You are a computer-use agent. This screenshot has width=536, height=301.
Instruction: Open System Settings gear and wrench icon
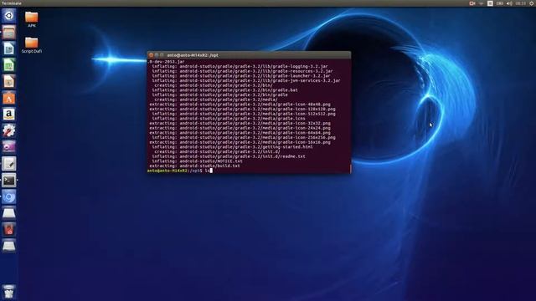(9, 130)
